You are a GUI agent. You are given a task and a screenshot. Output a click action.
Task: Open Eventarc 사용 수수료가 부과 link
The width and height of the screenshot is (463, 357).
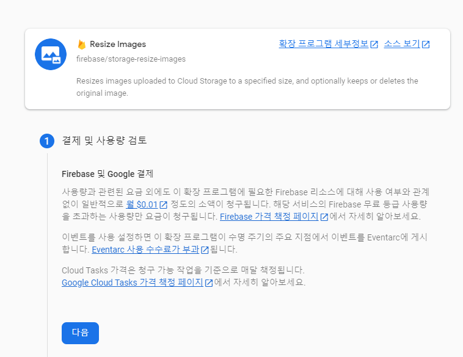(x=145, y=250)
